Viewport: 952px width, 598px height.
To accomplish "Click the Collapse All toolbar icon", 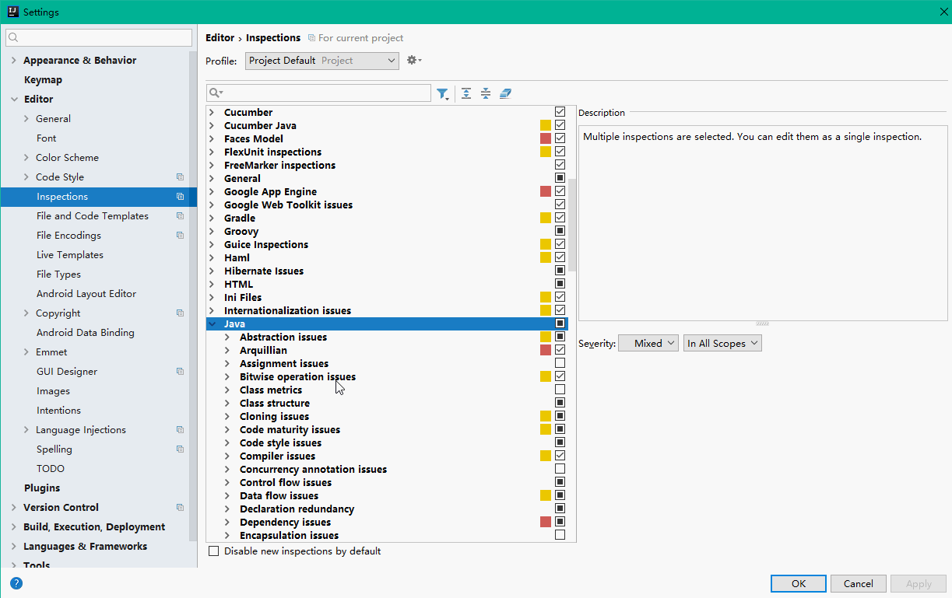I will 486,93.
